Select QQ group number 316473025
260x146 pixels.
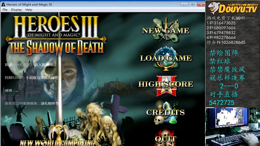(225, 23)
